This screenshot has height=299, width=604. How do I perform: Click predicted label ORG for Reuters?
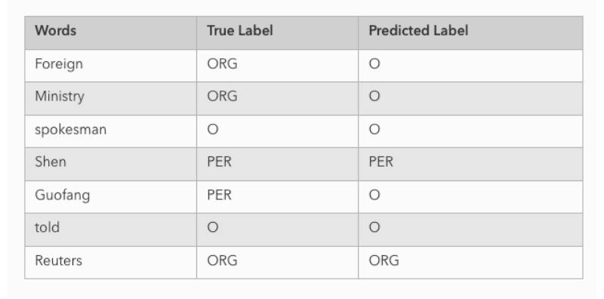click(384, 260)
